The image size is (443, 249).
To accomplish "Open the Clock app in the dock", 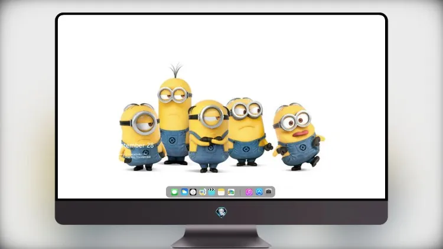I will point(193,192).
